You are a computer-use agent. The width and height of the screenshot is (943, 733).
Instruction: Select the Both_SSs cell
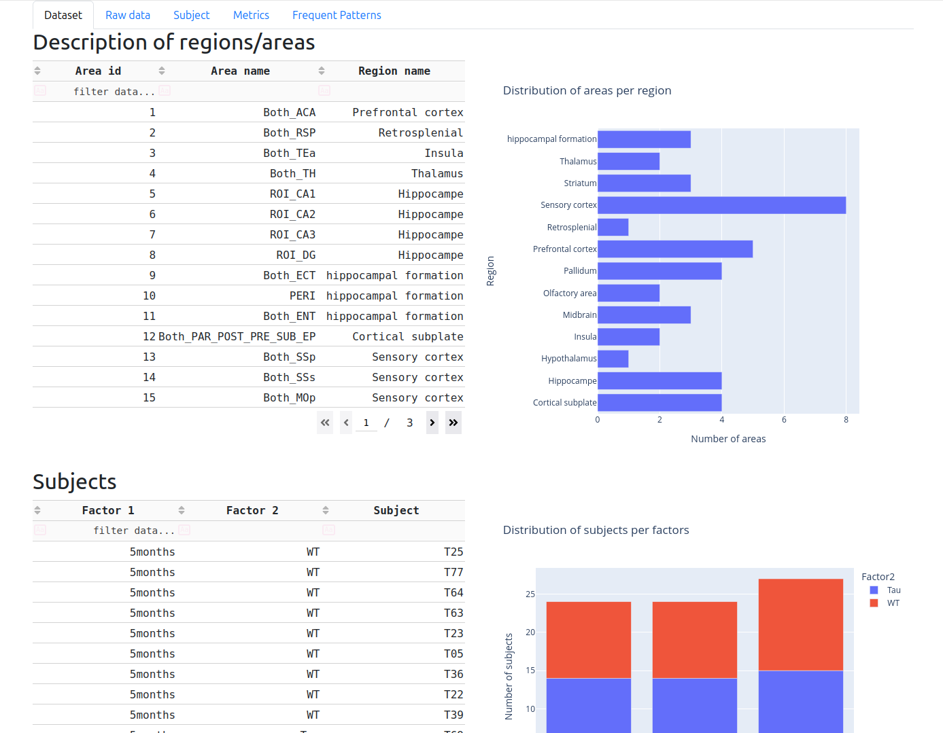click(237, 377)
